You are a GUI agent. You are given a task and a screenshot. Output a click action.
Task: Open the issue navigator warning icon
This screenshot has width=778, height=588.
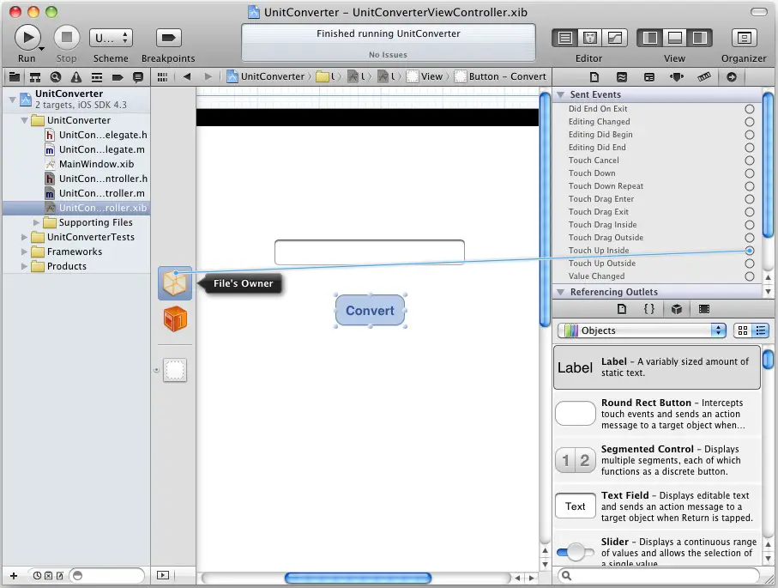pyautogui.click(x=75, y=77)
